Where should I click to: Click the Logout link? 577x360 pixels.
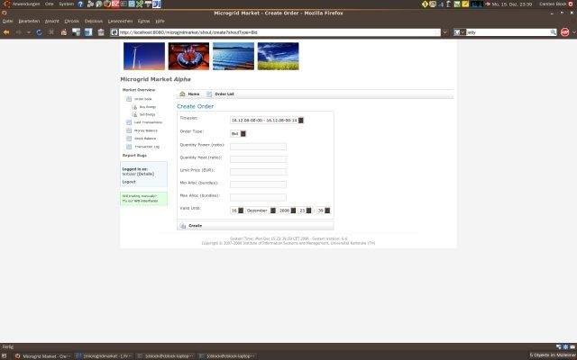pyautogui.click(x=129, y=181)
